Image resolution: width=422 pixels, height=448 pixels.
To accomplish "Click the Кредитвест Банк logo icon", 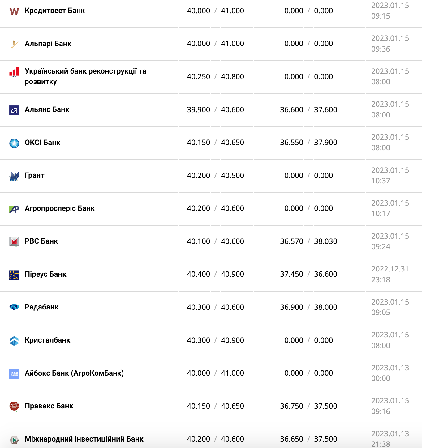I will pyautogui.click(x=14, y=11).
